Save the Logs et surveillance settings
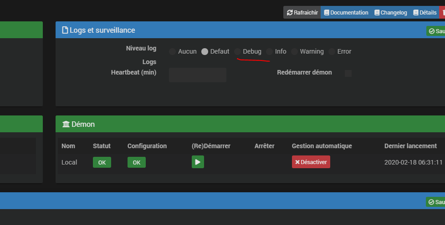 pyautogui.click(x=436, y=31)
